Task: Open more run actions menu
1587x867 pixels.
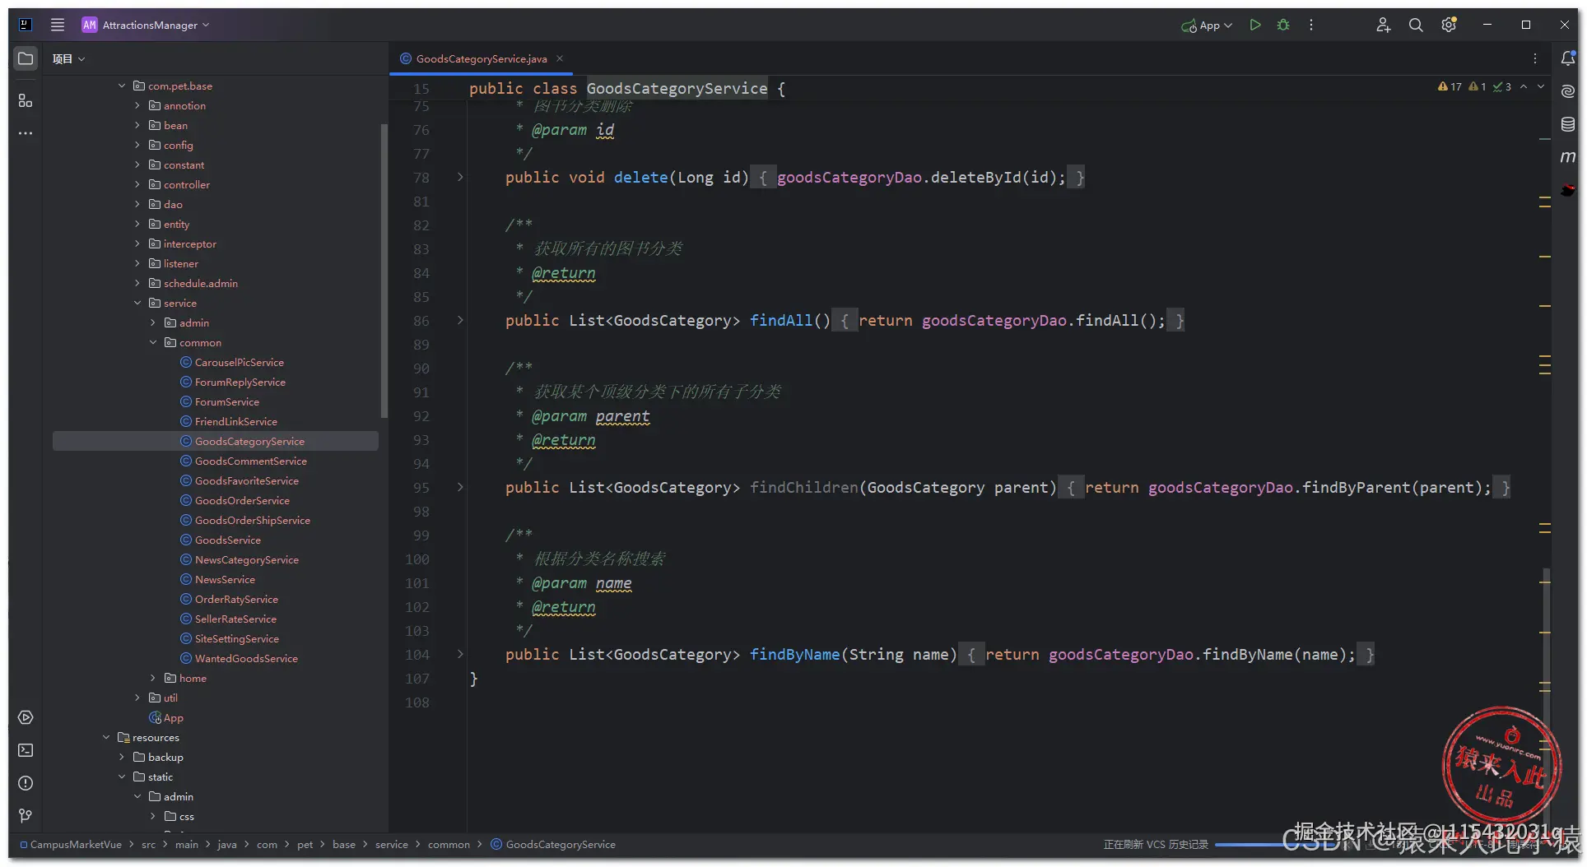Action: point(1311,25)
